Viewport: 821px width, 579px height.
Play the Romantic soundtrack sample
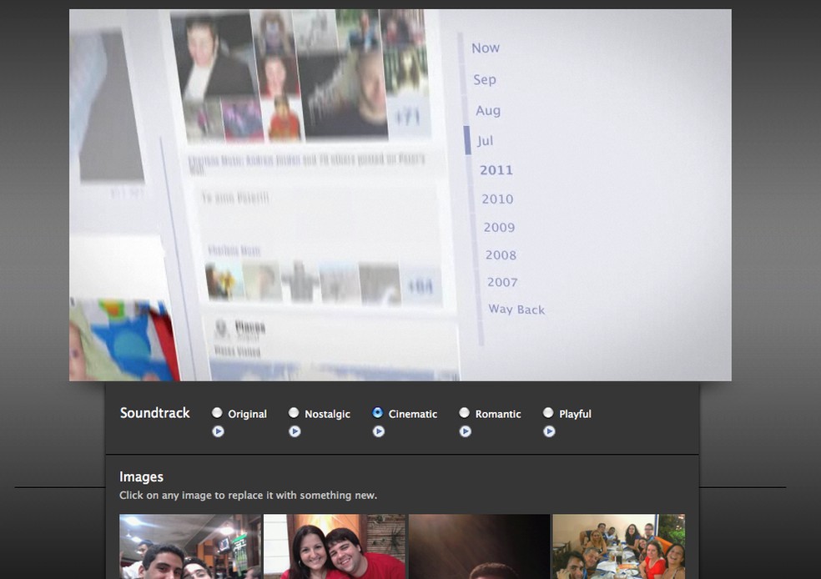pos(465,431)
